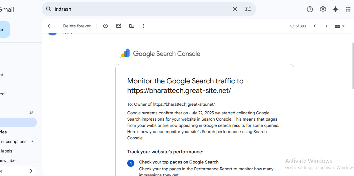Open the Google apps grid
354x176 pixels.
[348, 9]
